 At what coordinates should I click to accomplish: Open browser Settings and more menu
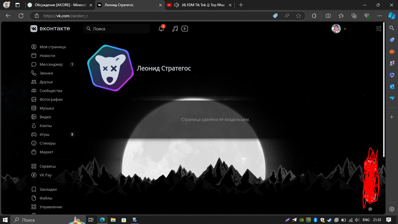pos(379,16)
